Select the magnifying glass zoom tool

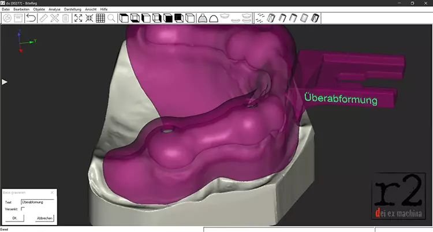(x=111, y=18)
